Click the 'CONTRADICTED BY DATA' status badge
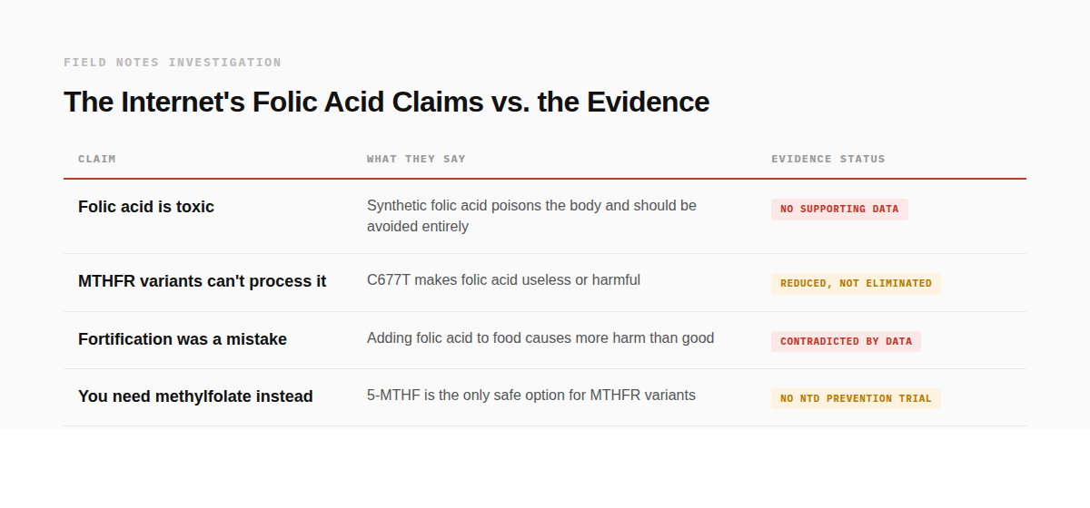Image resolution: width=1090 pixels, height=508 pixels. pyautogui.click(x=846, y=342)
